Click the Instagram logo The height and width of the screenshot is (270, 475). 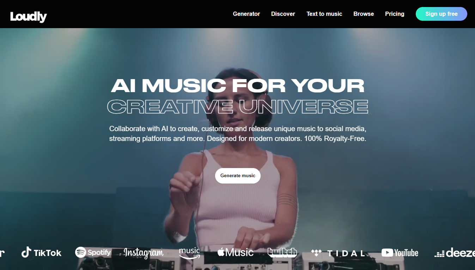click(144, 253)
